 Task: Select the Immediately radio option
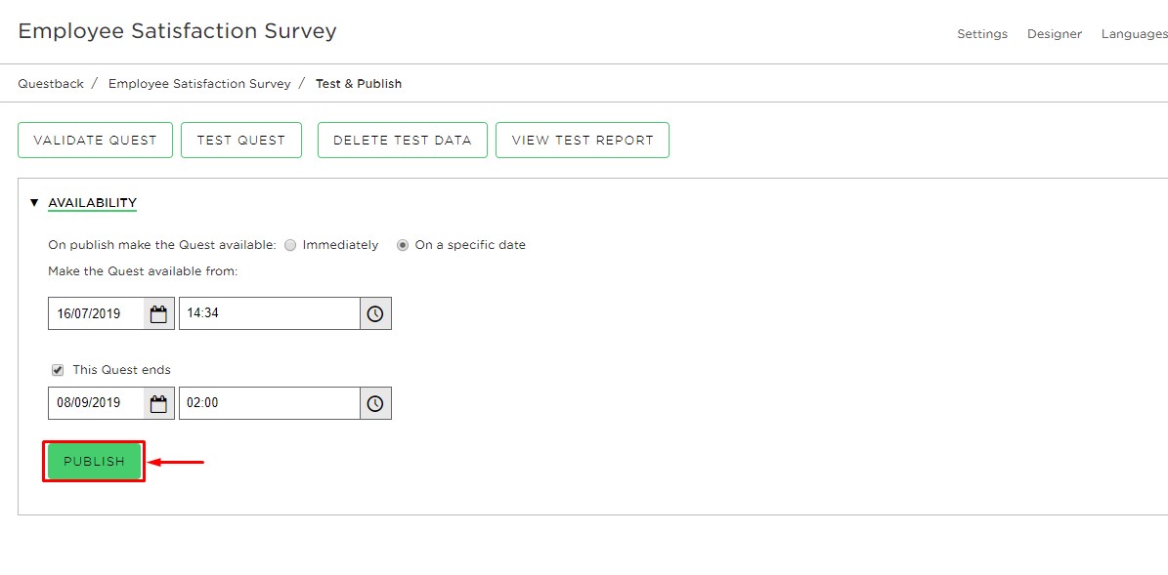[x=290, y=245]
